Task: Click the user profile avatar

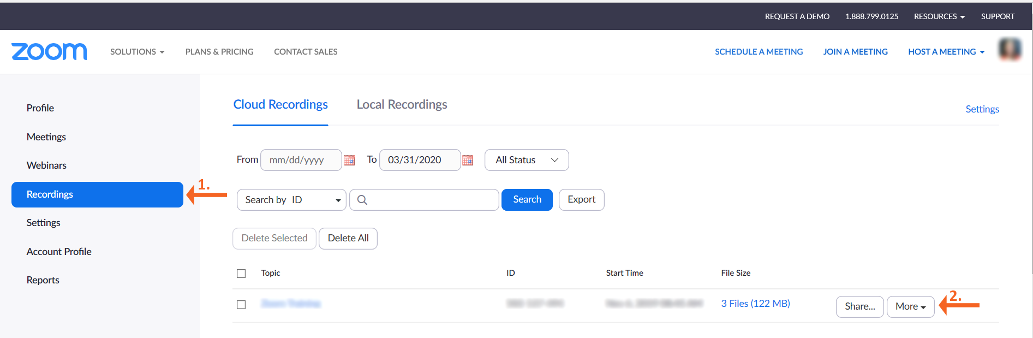Action: coord(1010,50)
